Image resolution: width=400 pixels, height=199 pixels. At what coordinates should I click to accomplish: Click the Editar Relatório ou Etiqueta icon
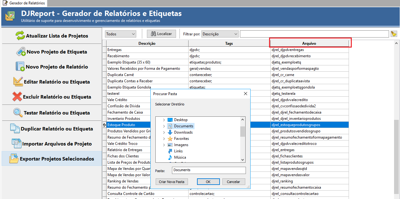[18, 81]
